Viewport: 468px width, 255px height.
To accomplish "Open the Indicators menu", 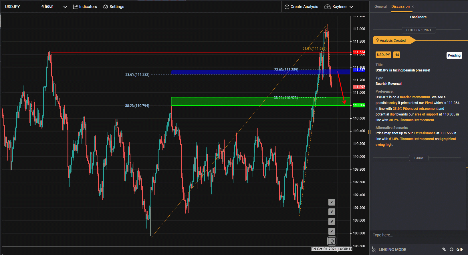I will (x=85, y=7).
